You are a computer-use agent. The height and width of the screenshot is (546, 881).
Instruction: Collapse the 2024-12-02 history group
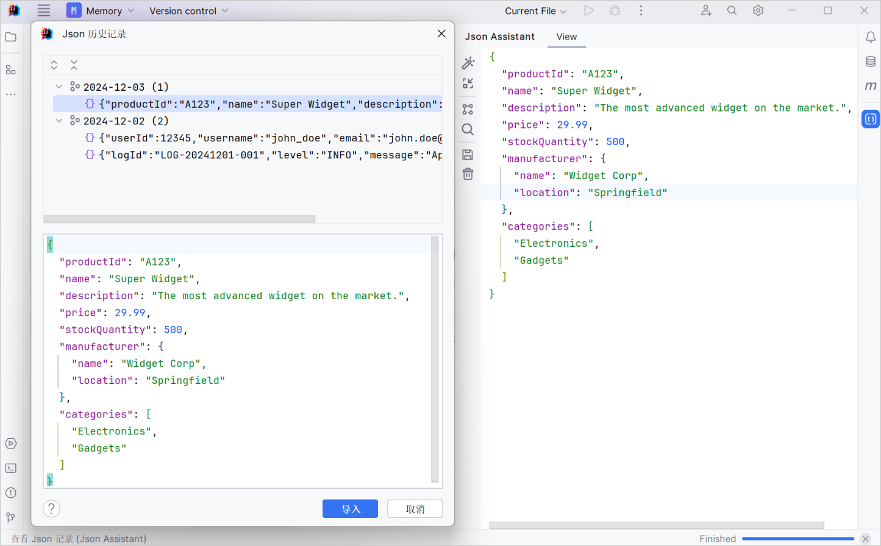[59, 121]
